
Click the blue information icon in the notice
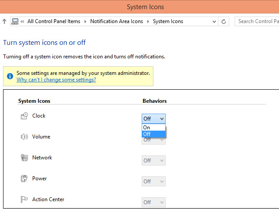coord(10,76)
